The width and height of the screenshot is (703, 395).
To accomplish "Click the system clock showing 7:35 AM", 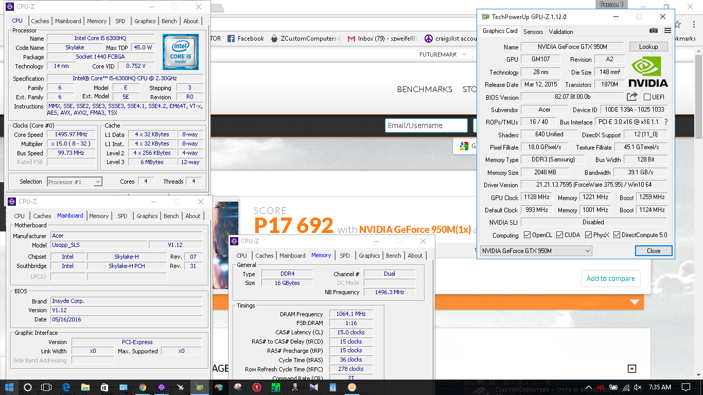I will 659,387.
